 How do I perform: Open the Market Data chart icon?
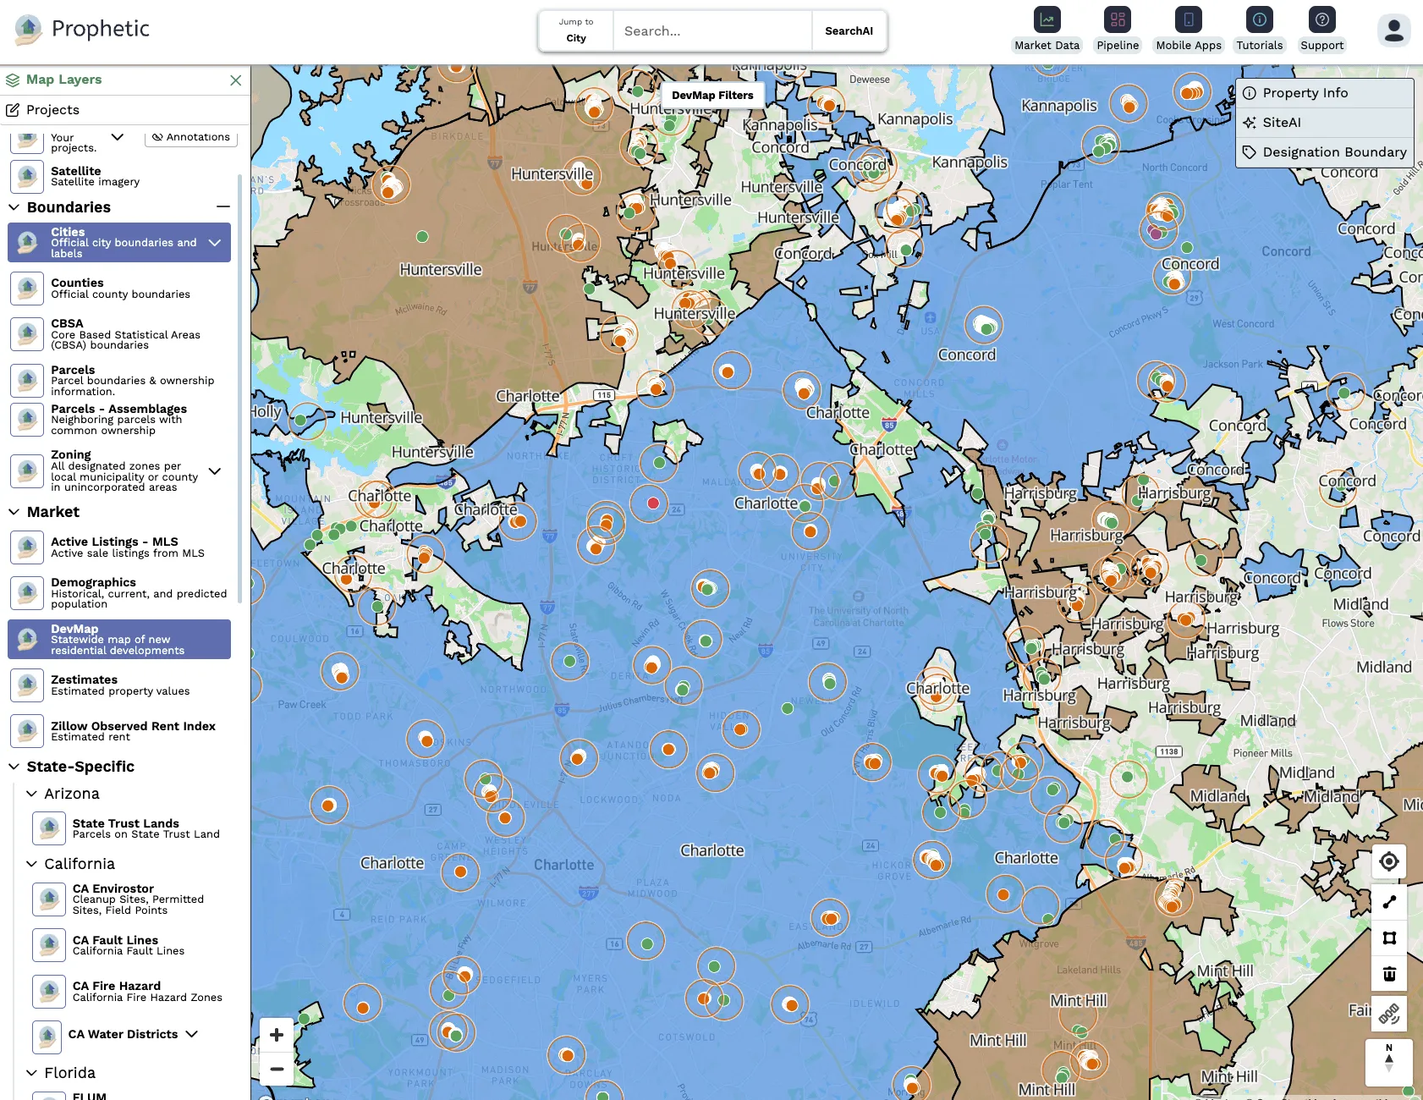click(1047, 19)
